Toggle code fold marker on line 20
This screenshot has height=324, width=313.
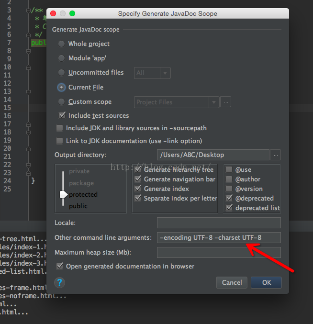29,149
